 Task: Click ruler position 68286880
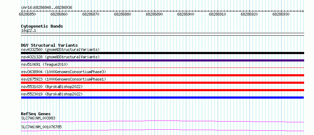tap(122, 14)
